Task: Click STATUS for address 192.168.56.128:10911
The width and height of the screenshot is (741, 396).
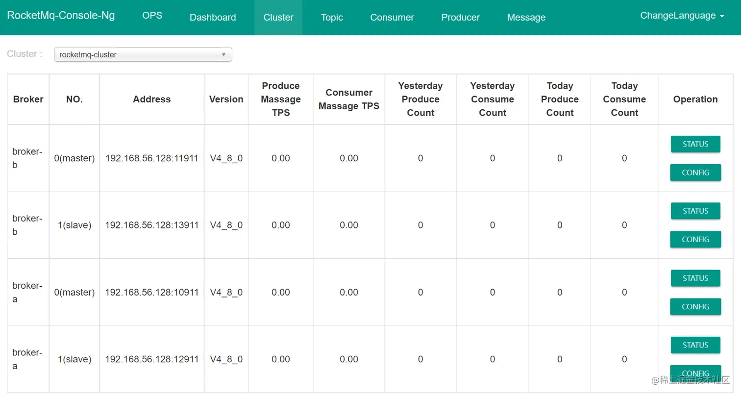Action: point(695,278)
